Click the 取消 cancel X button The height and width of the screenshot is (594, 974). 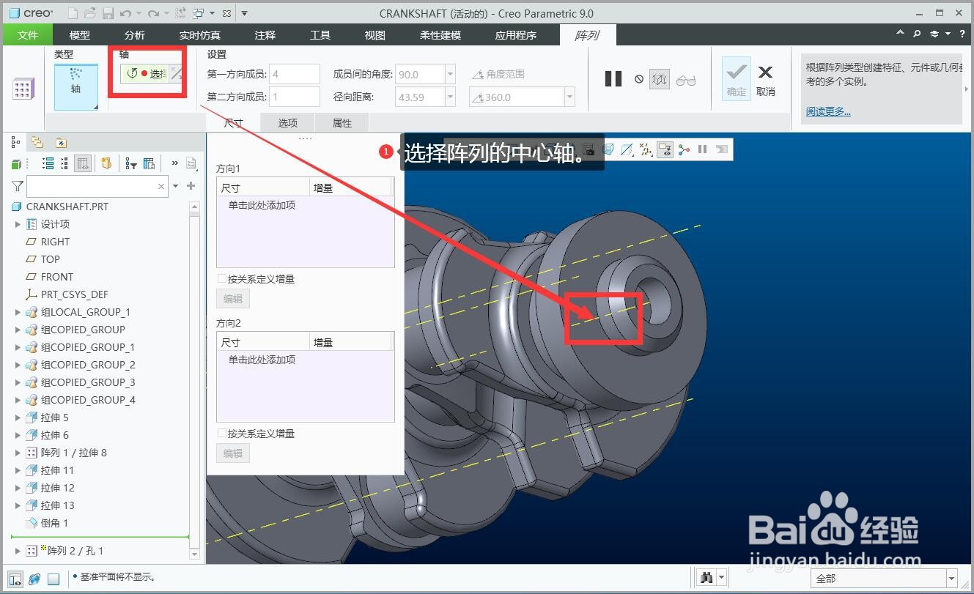[766, 79]
